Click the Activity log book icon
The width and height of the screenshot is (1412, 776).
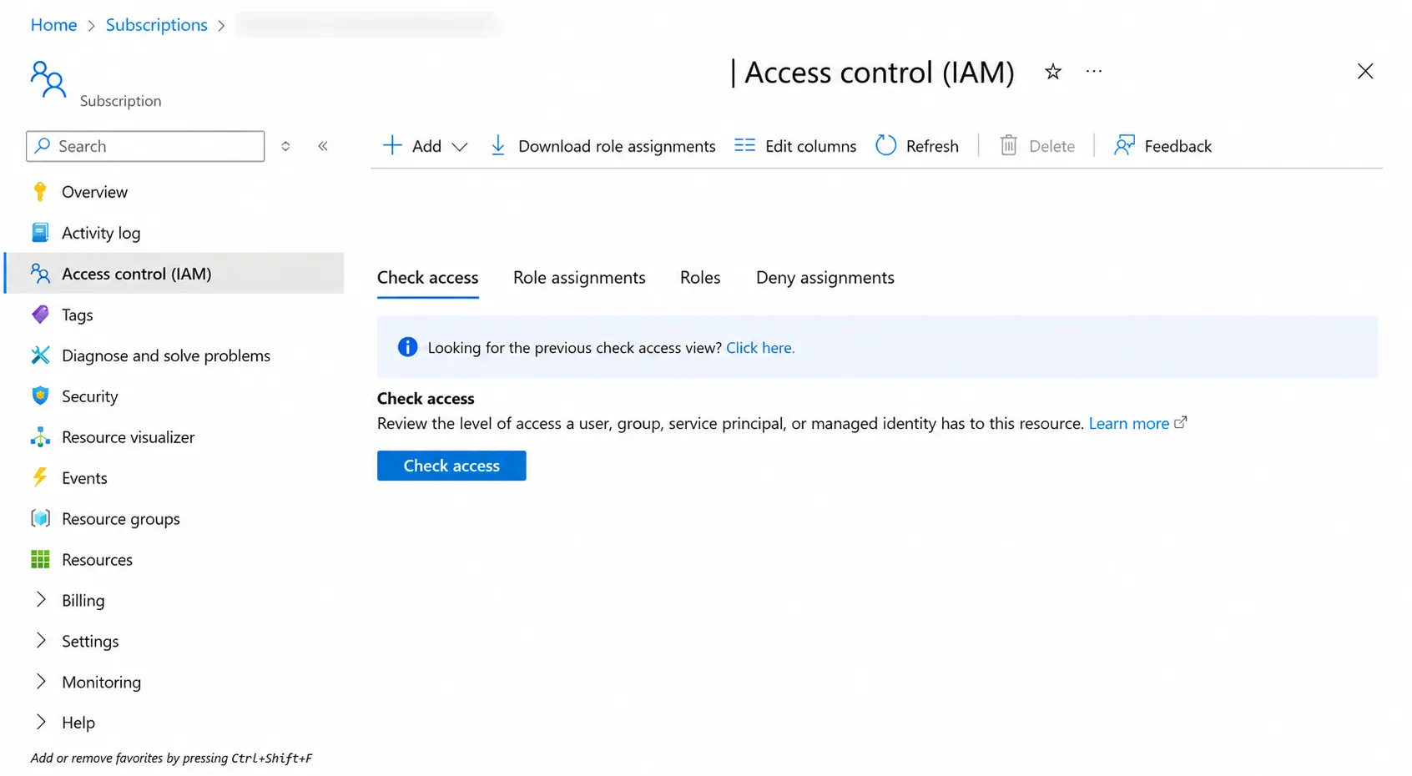40,233
